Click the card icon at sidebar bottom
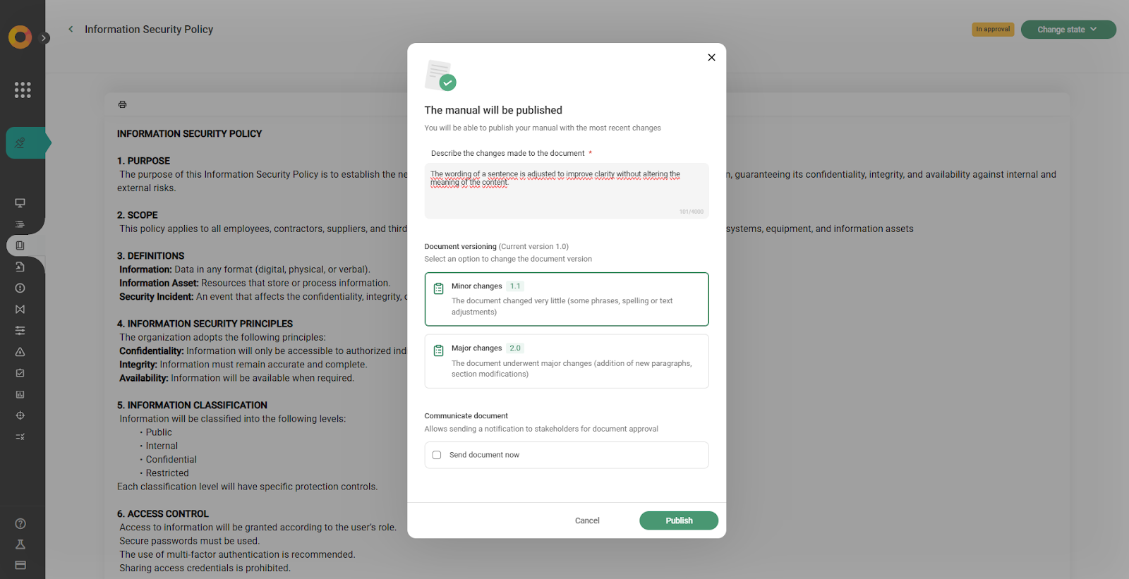 coord(20,565)
